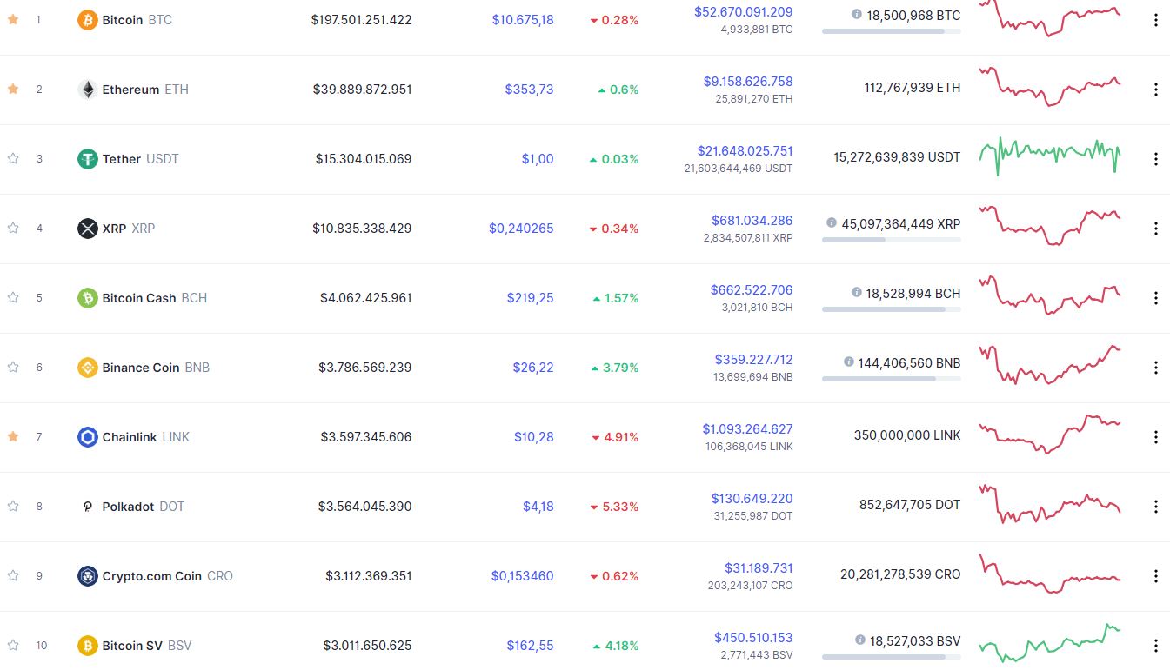Open the three-dot options for Bitcoin SV
Image resolution: width=1170 pixels, height=670 pixels.
[1155, 645]
